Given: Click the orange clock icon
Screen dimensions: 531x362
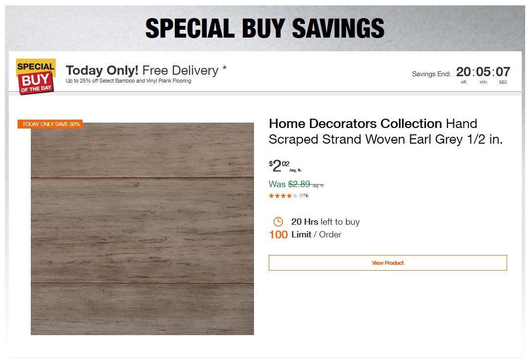Looking at the screenshot, I should 277,221.
